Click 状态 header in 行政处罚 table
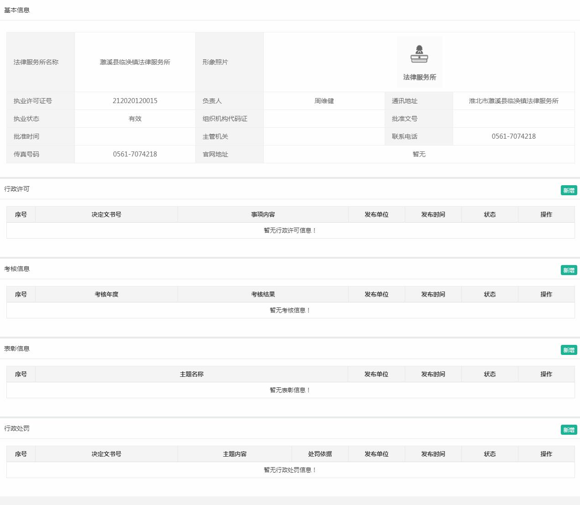The height and width of the screenshot is (505, 580). [490, 454]
